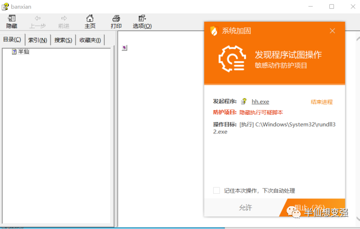Click the 隐藏执行可疑脚本 protection item text

261,112
